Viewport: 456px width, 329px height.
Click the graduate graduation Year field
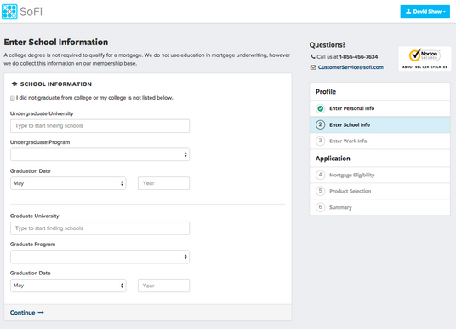pos(163,286)
